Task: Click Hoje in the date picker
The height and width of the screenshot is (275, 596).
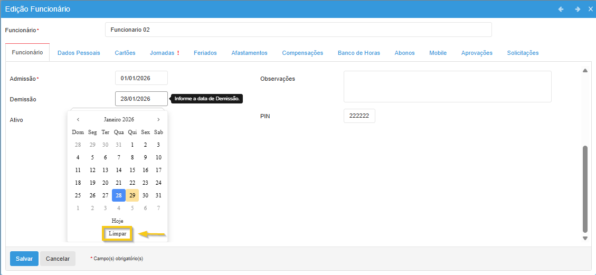Action: point(117,221)
